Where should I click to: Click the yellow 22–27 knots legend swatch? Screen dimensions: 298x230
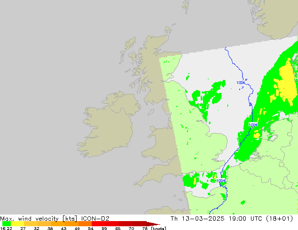pyautogui.click(x=17, y=224)
